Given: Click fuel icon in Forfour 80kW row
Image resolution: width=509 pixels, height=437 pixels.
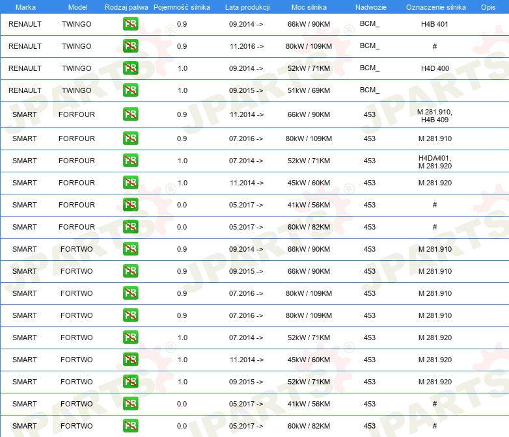Looking at the screenshot, I should (130, 139).
